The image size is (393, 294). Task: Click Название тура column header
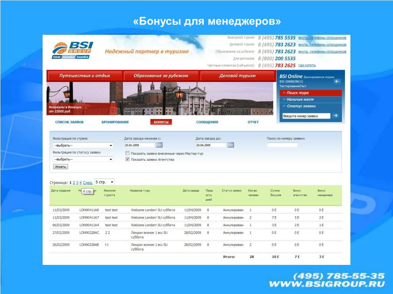coord(140,191)
